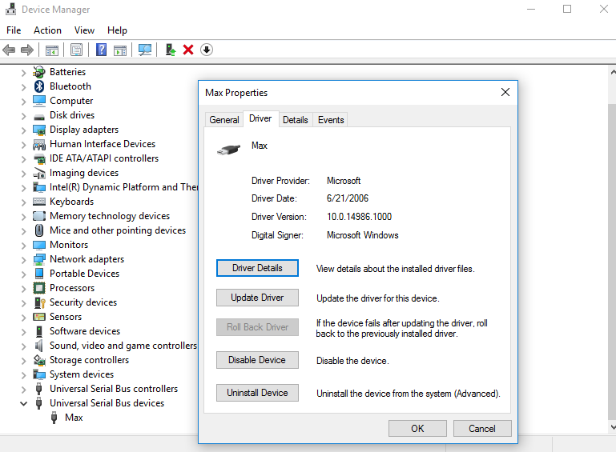Open the Properties toolbar icon
616x452 pixels.
[x=76, y=50]
